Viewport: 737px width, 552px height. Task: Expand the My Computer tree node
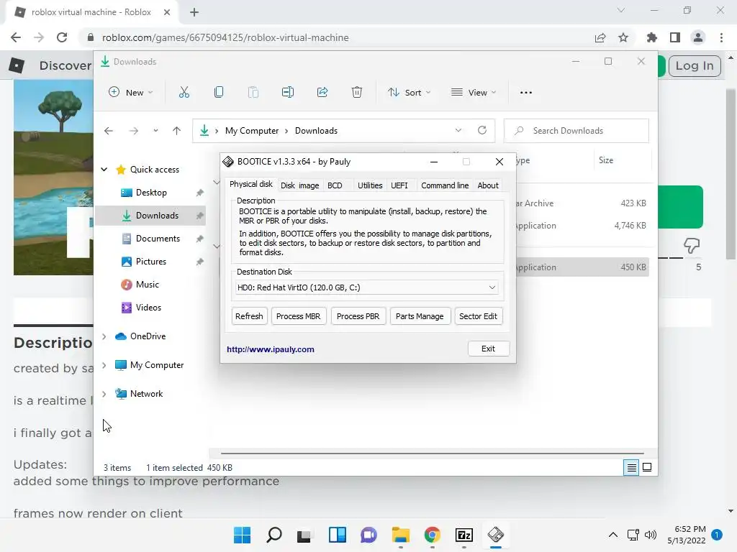pos(104,365)
